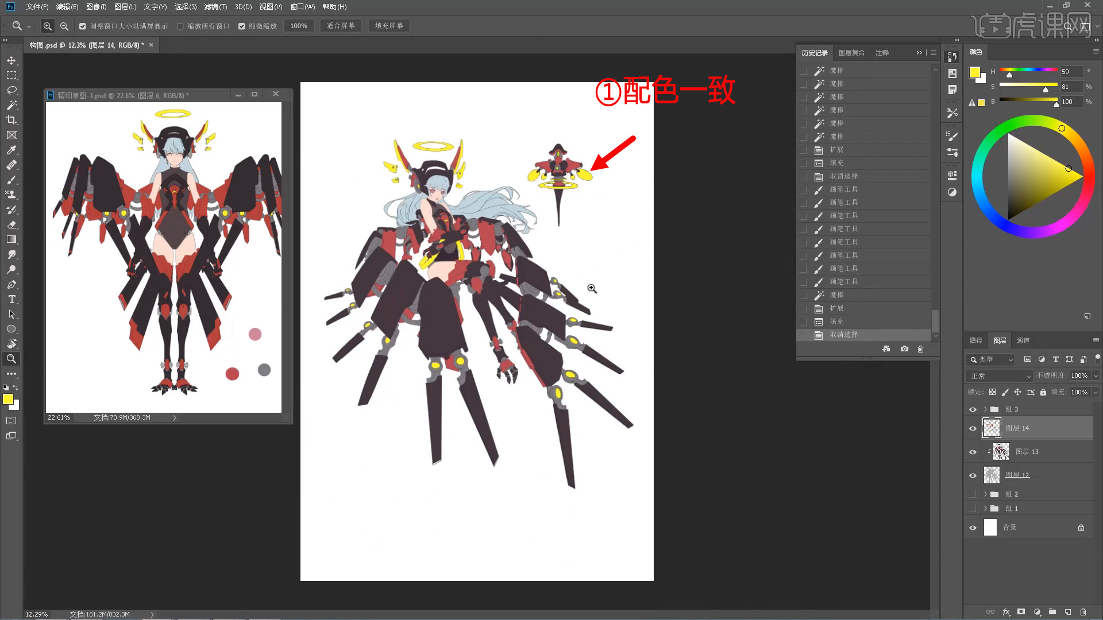Expand History panel tabs overflow arrows
The height and width of the screenshot is (620, 1103).
pos(919,52)
